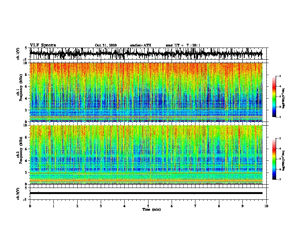
Task: Click the ch.1(V) waveform axis label
Action: click(x=18, y=54)
